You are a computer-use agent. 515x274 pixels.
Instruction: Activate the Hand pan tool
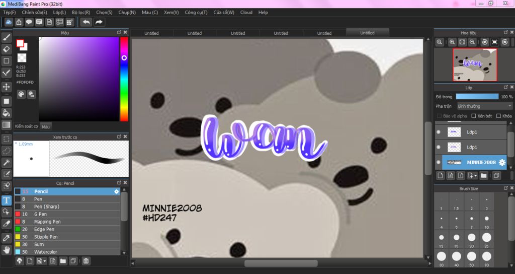click(7, 250)
